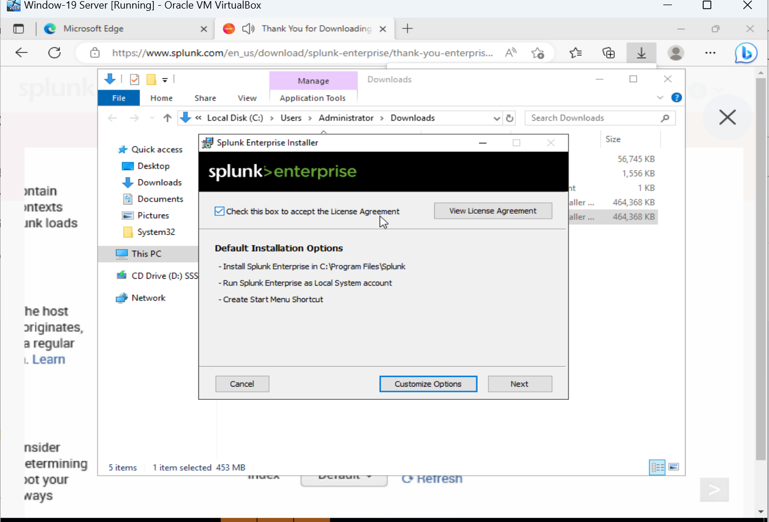Click the Explorer Up arrow button
This screenshot has height=522, width=769.
point(167,118)
